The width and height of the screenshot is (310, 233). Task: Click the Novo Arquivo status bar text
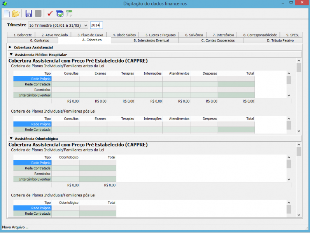15,227
